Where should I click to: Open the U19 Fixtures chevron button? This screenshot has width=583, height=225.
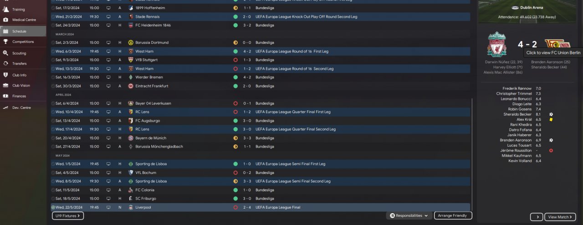(68, 215)
